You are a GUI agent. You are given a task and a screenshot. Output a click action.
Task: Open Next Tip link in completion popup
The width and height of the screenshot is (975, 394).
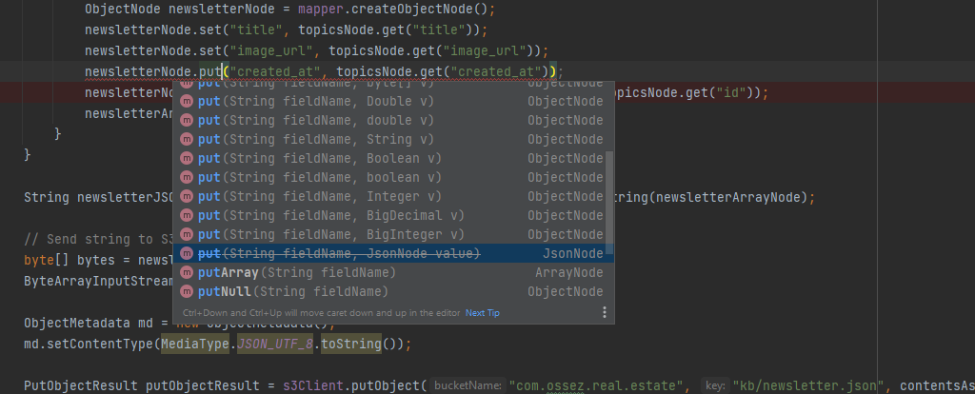(x=483, y=313)
